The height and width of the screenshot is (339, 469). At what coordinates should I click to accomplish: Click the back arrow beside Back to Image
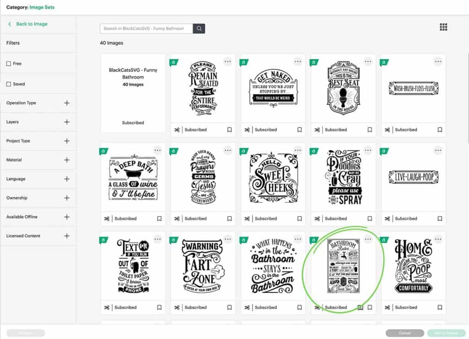click(x=10, y=24)
